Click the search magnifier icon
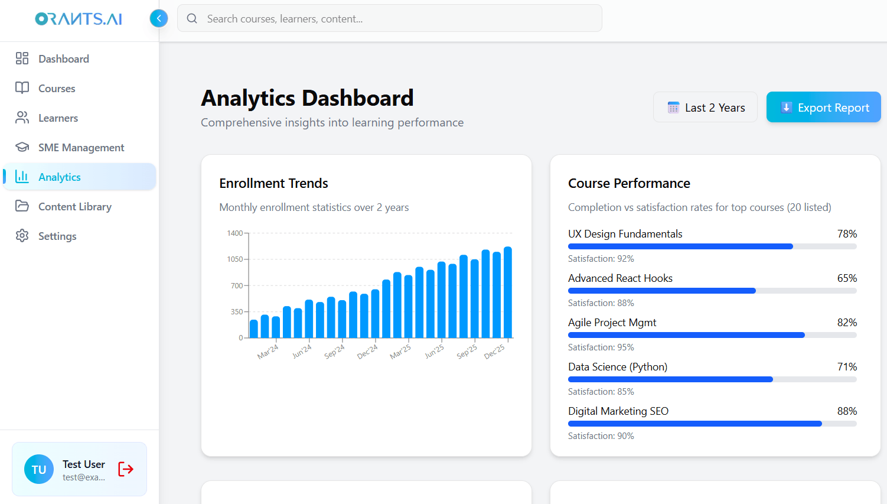 (192, 18)
